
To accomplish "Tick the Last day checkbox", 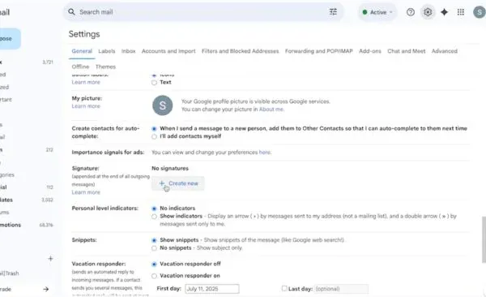I will (284, 288).
